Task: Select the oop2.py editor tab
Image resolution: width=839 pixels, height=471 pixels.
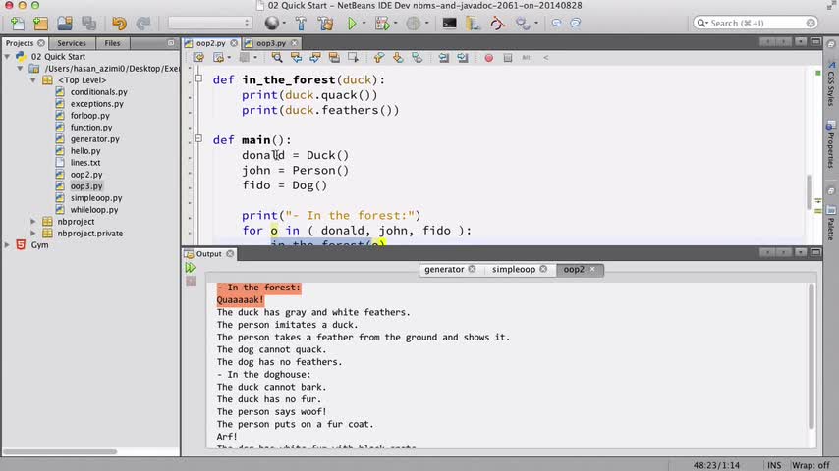Action: pos(211,43)
